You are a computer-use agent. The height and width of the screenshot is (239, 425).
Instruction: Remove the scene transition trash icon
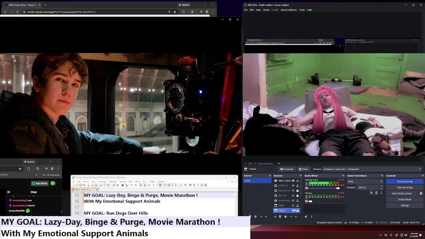(x=376, y=193)
